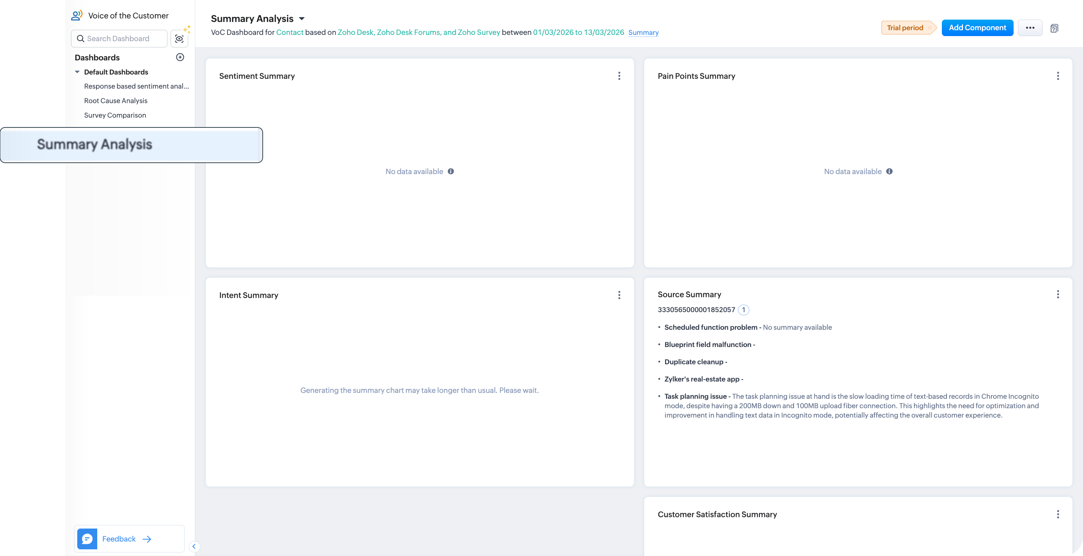This screenshot has width=1083, height=556.
Task: Open Pain Points Summary three-dot menu
Action: (x=1058, y=76)
